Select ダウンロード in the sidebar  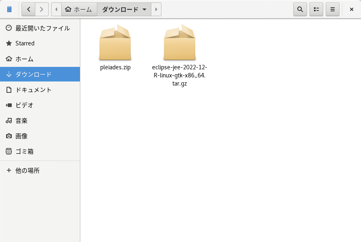(40, 74)
